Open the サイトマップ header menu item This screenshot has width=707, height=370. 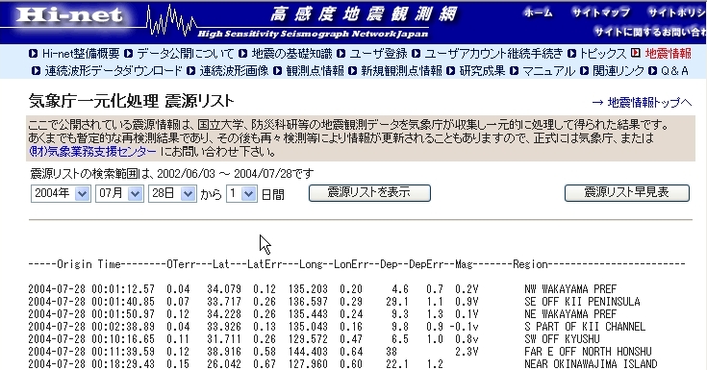[x=600, y=12]
